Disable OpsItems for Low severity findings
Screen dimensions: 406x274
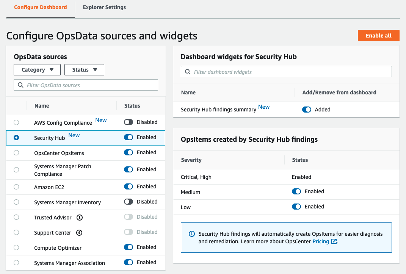coord(296,207)
